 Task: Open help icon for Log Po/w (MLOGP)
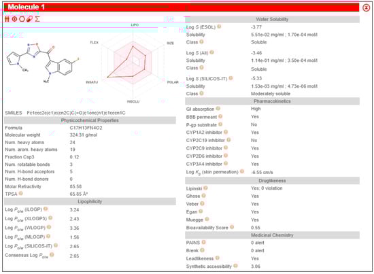click(x=48, y=237)
